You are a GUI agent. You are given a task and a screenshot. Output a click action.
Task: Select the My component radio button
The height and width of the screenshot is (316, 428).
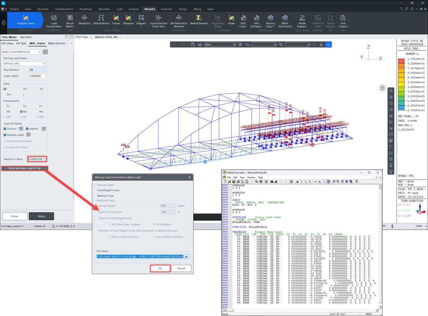click(x=21, y=112)
